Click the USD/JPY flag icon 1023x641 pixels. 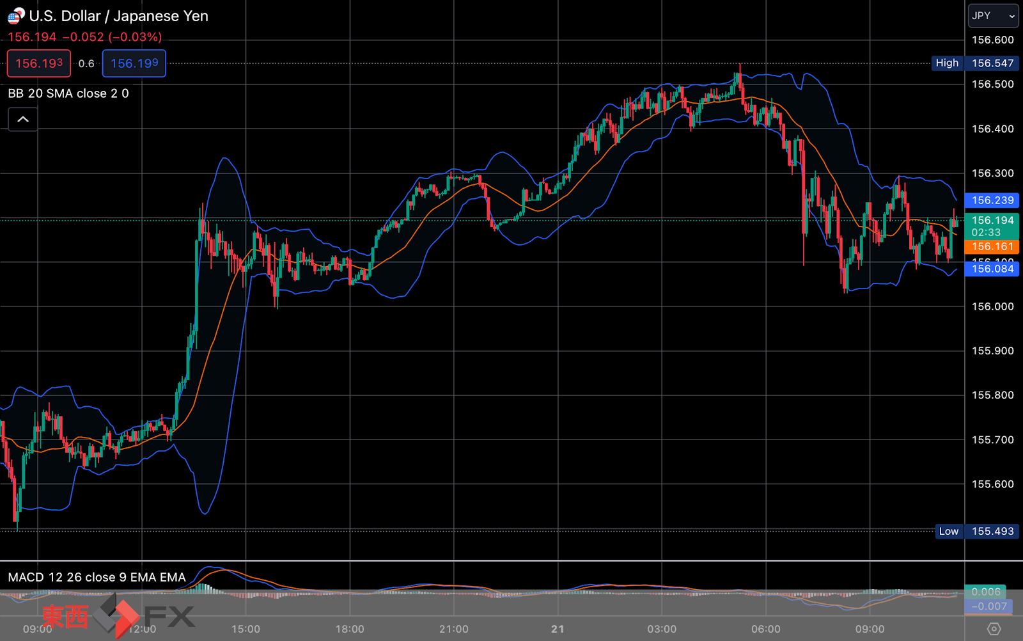tap(16, 16)
